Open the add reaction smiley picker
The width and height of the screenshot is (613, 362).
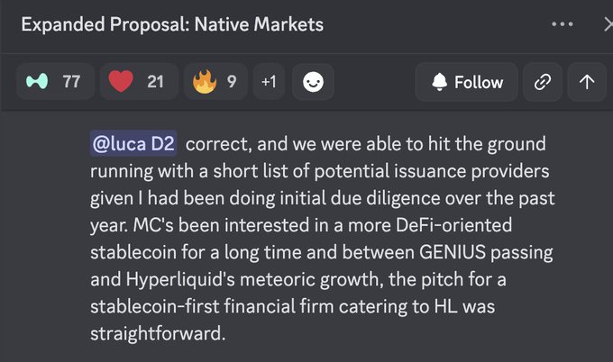click(313, 82)
